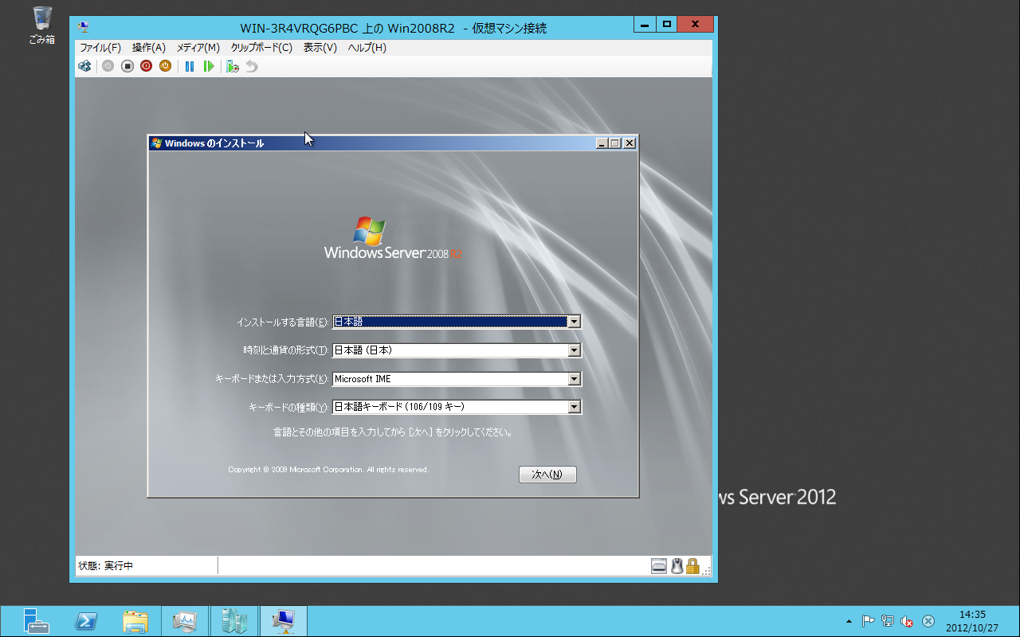Open the メディア(M) menu
The image size is (1020, 637).
(x=198, y=48)
